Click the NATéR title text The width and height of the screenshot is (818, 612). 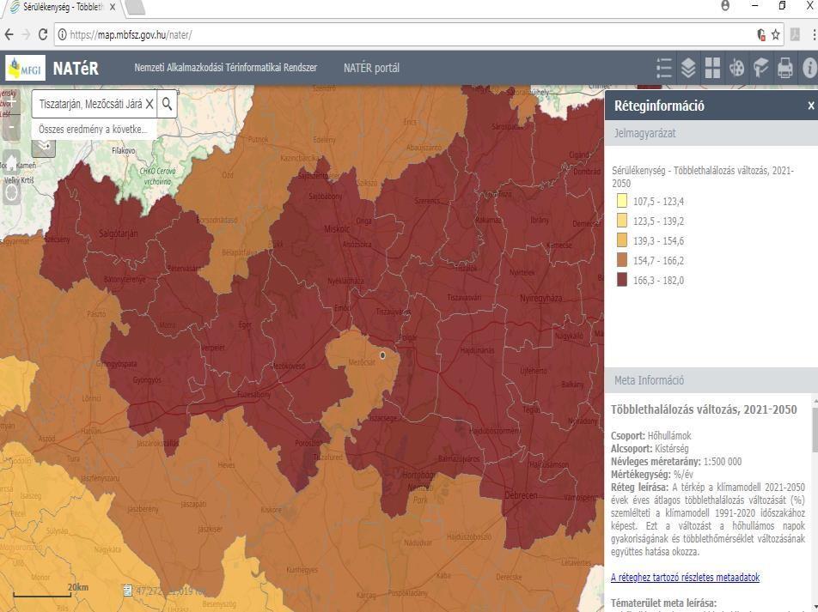[x=76, y=69]
